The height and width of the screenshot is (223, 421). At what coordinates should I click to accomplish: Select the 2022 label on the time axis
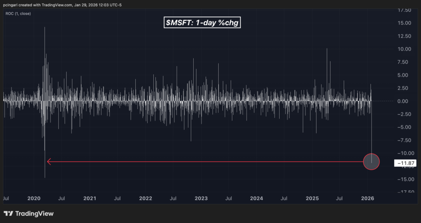click(146, 198)
